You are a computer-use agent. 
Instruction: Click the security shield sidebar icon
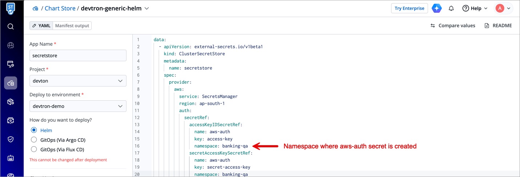(11, 139)
